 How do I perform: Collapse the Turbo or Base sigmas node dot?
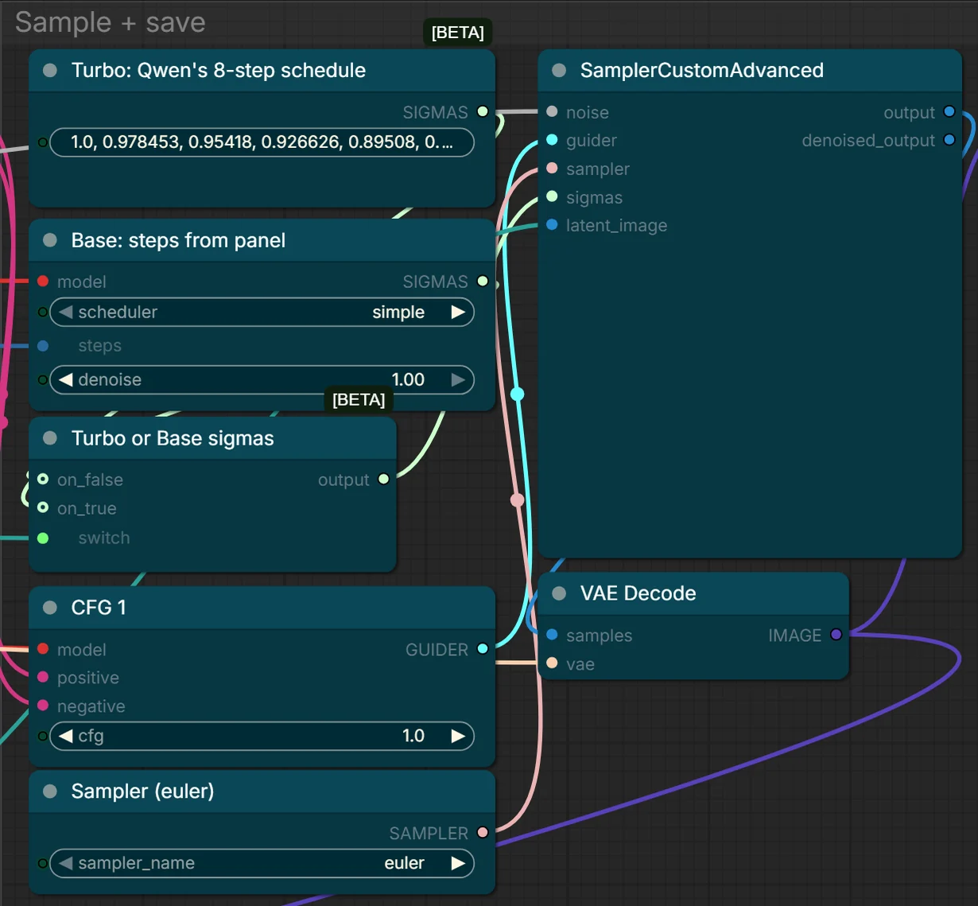[50, 438]
